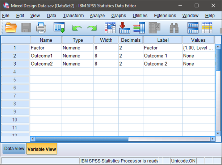The image size is (222, 165).
Task: Click the Insert variable icon
Action: (207, 28)
